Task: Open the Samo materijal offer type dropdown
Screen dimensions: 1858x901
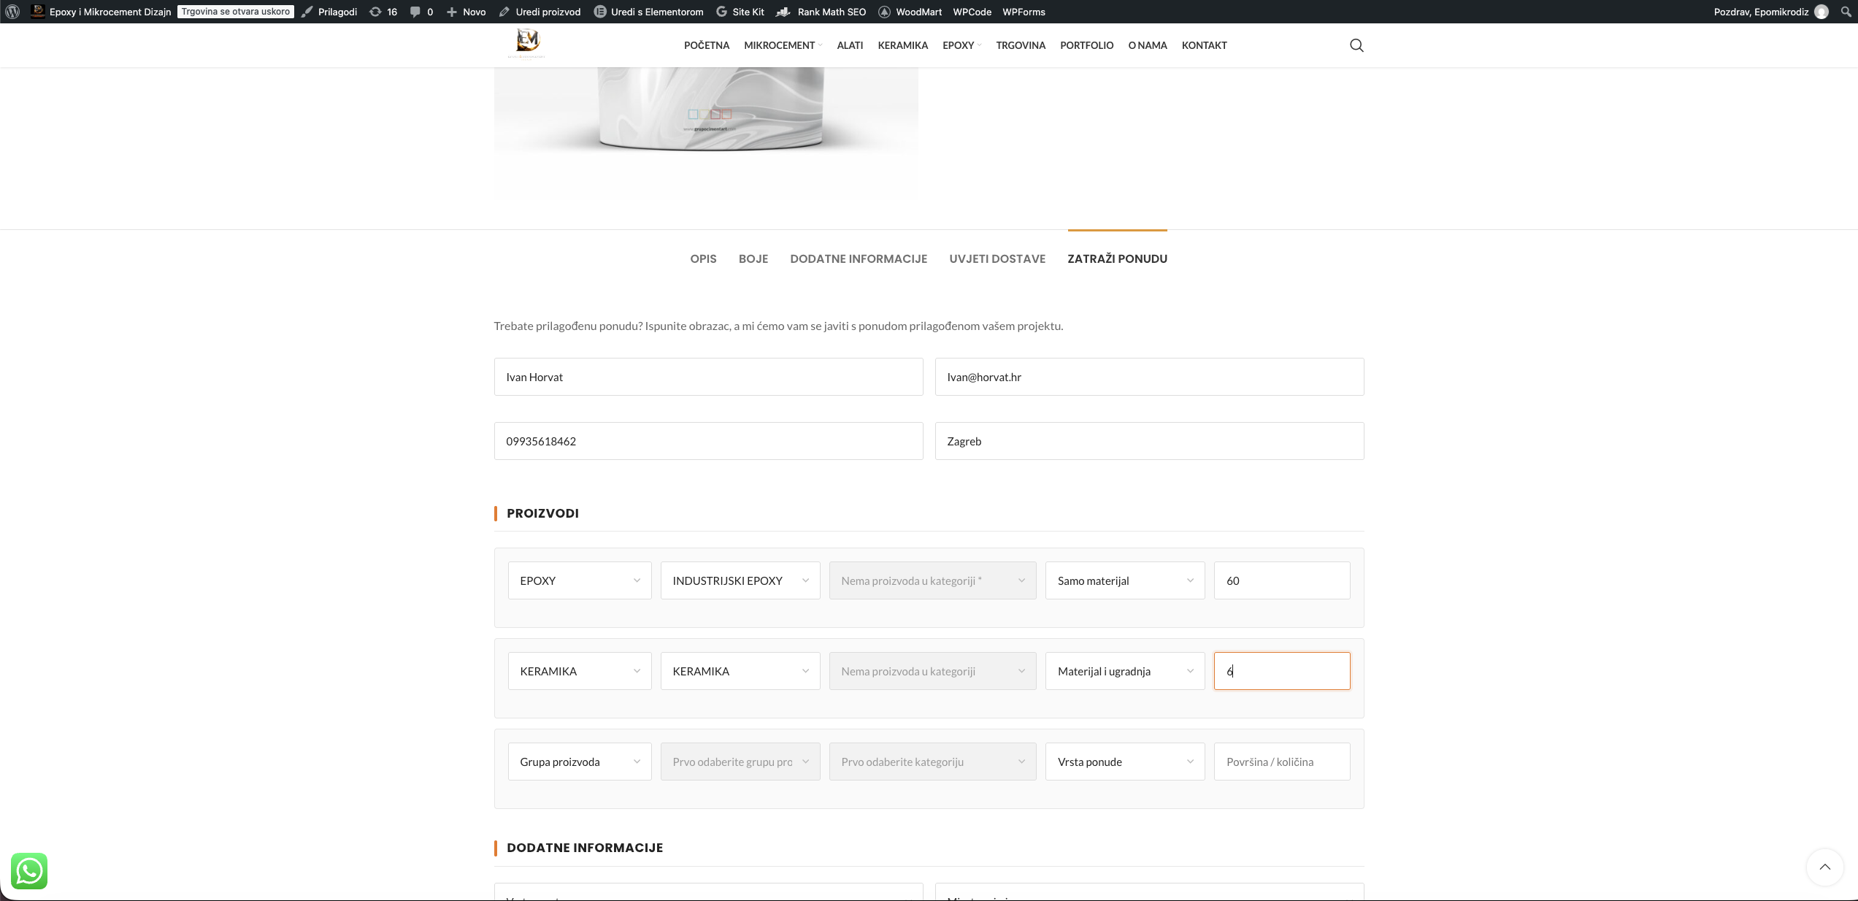Action: (x=1125, y=580)
